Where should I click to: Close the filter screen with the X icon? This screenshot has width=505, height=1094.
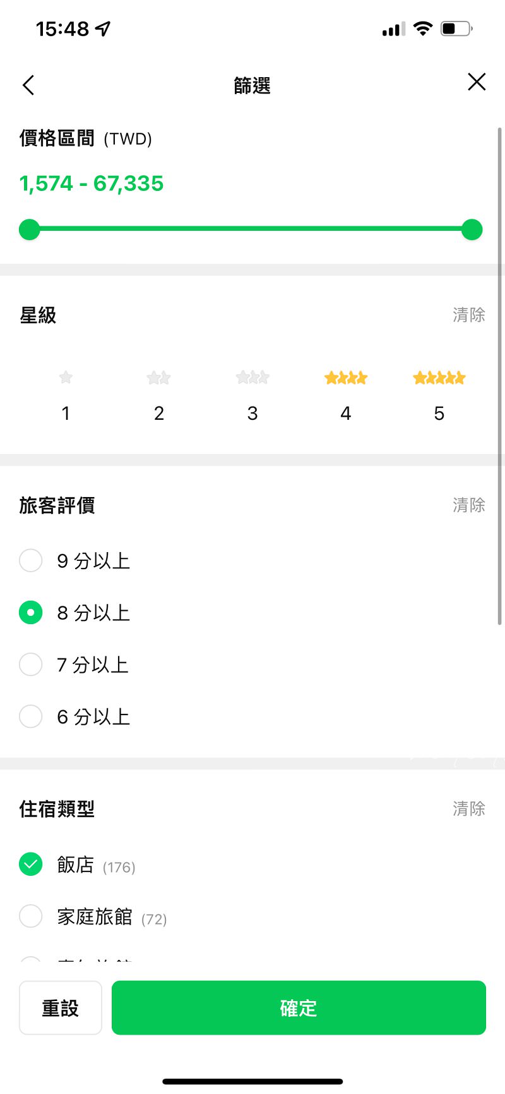pos(477,82)
